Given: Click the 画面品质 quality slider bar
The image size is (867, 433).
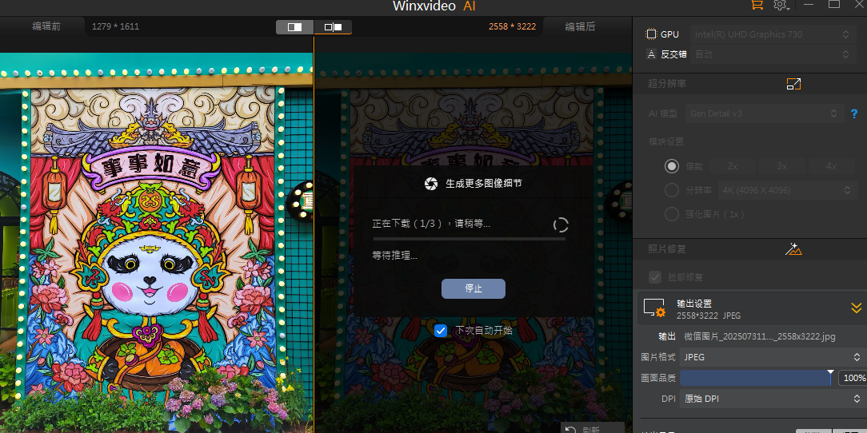Looking at the screenshot, I should pos(757,378).
